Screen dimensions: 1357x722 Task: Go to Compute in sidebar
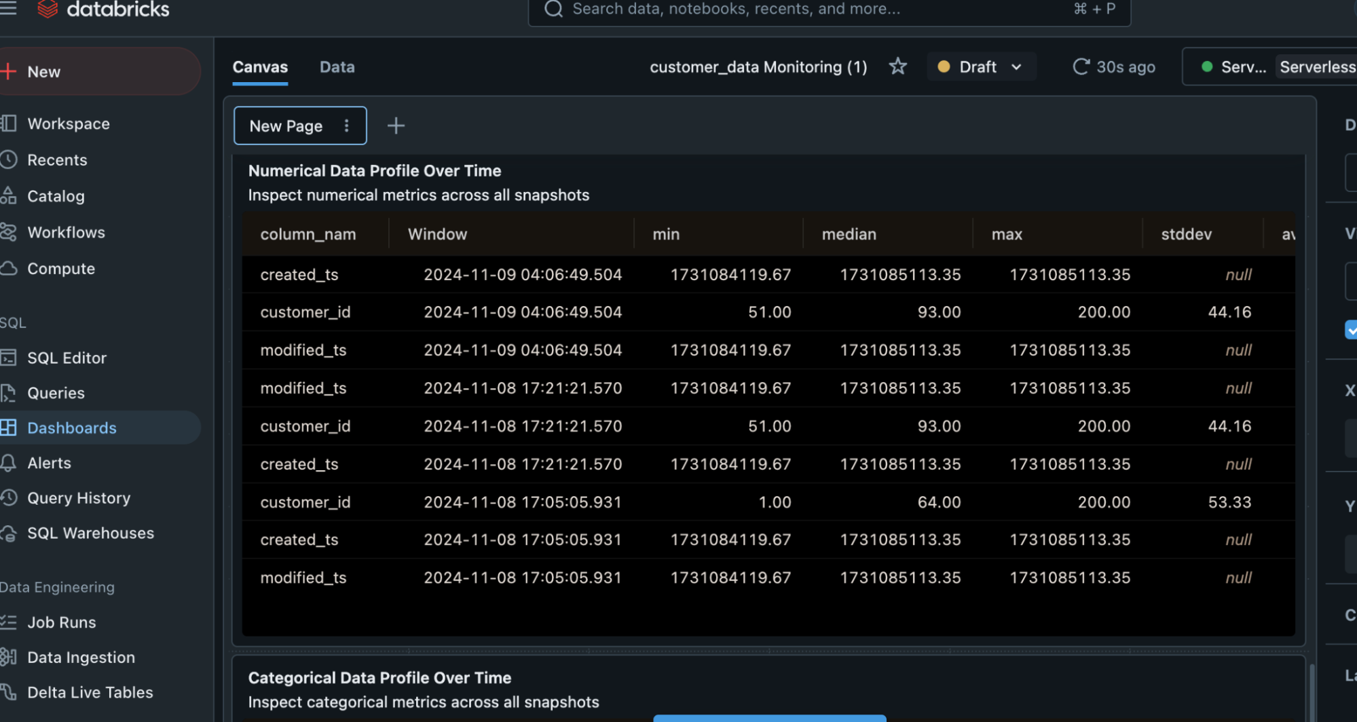(61, 269)
